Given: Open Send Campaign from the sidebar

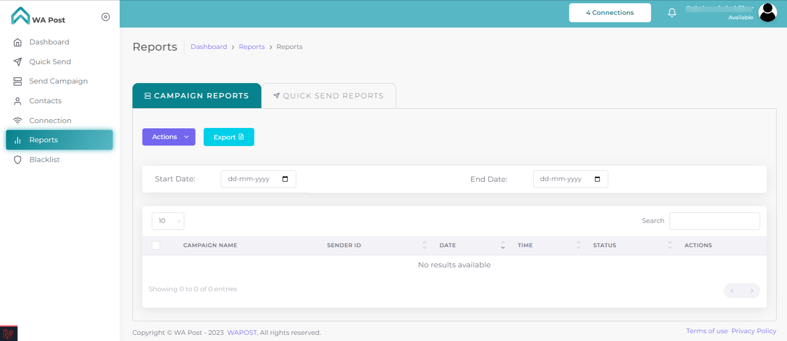Looking at the screenshot, I should (x=58, y=81).
